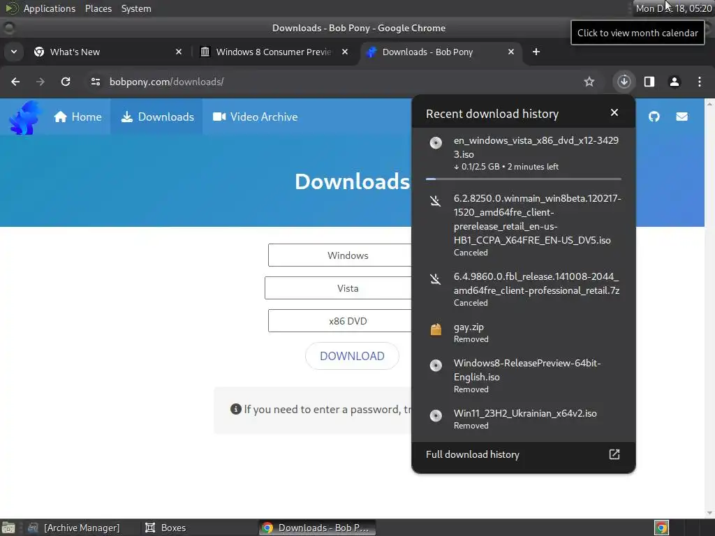The image size is (715, 536).
Task: Click the DOWNLOAD button
Action: pos(352,356)
